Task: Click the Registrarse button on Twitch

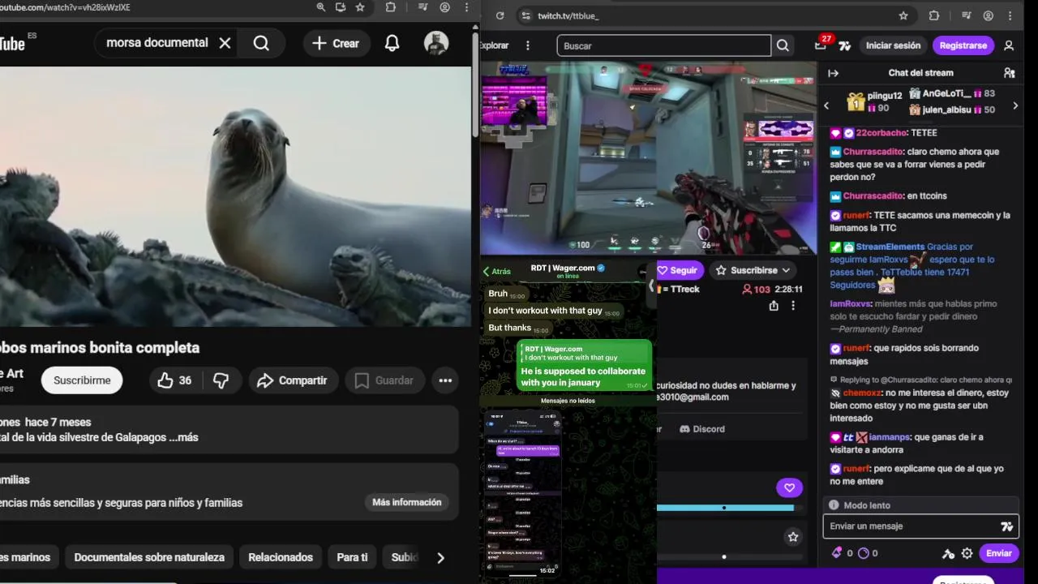Action: pyautogui.click(x=963, y=45)
